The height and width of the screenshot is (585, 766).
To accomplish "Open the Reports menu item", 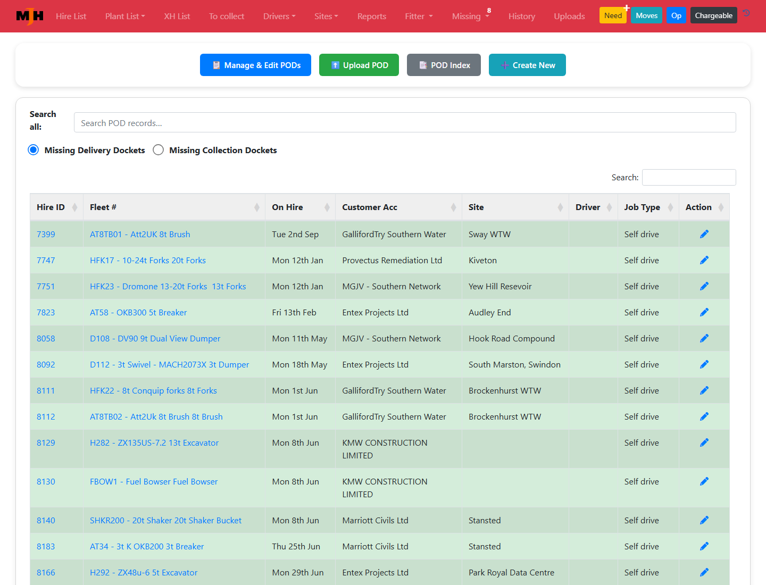I will click(372, 16).
